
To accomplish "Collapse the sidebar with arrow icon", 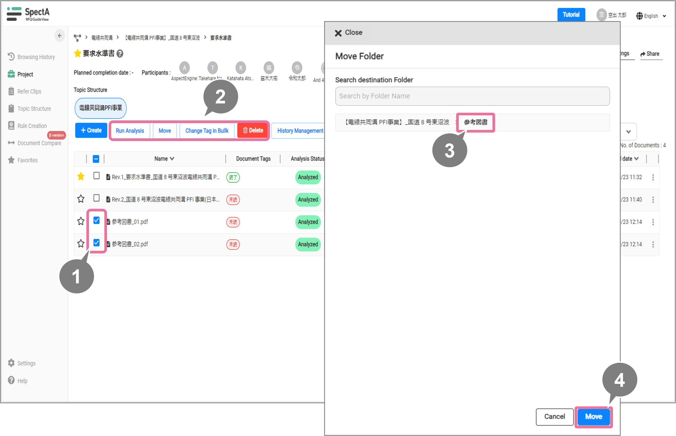I will point(60,36).
